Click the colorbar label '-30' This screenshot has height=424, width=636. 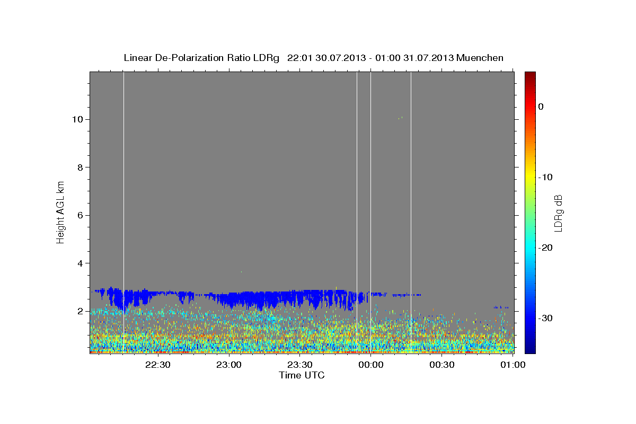point(545,318)
